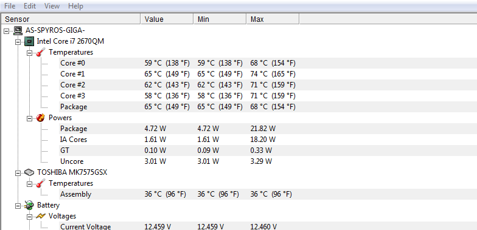The height and width of the screenshot is (230, 477).
Task: Click the computer icon beside AS-SPYROS-GIGA-
Action: pos(18,30)
